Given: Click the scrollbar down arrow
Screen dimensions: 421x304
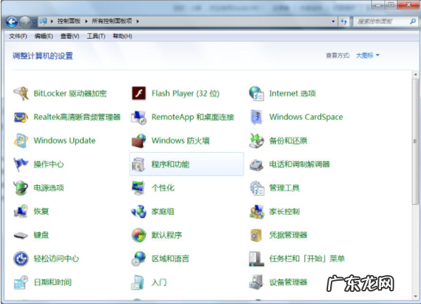Looking at the screenshot, I should pyautogui.click(x=415, y=296).
